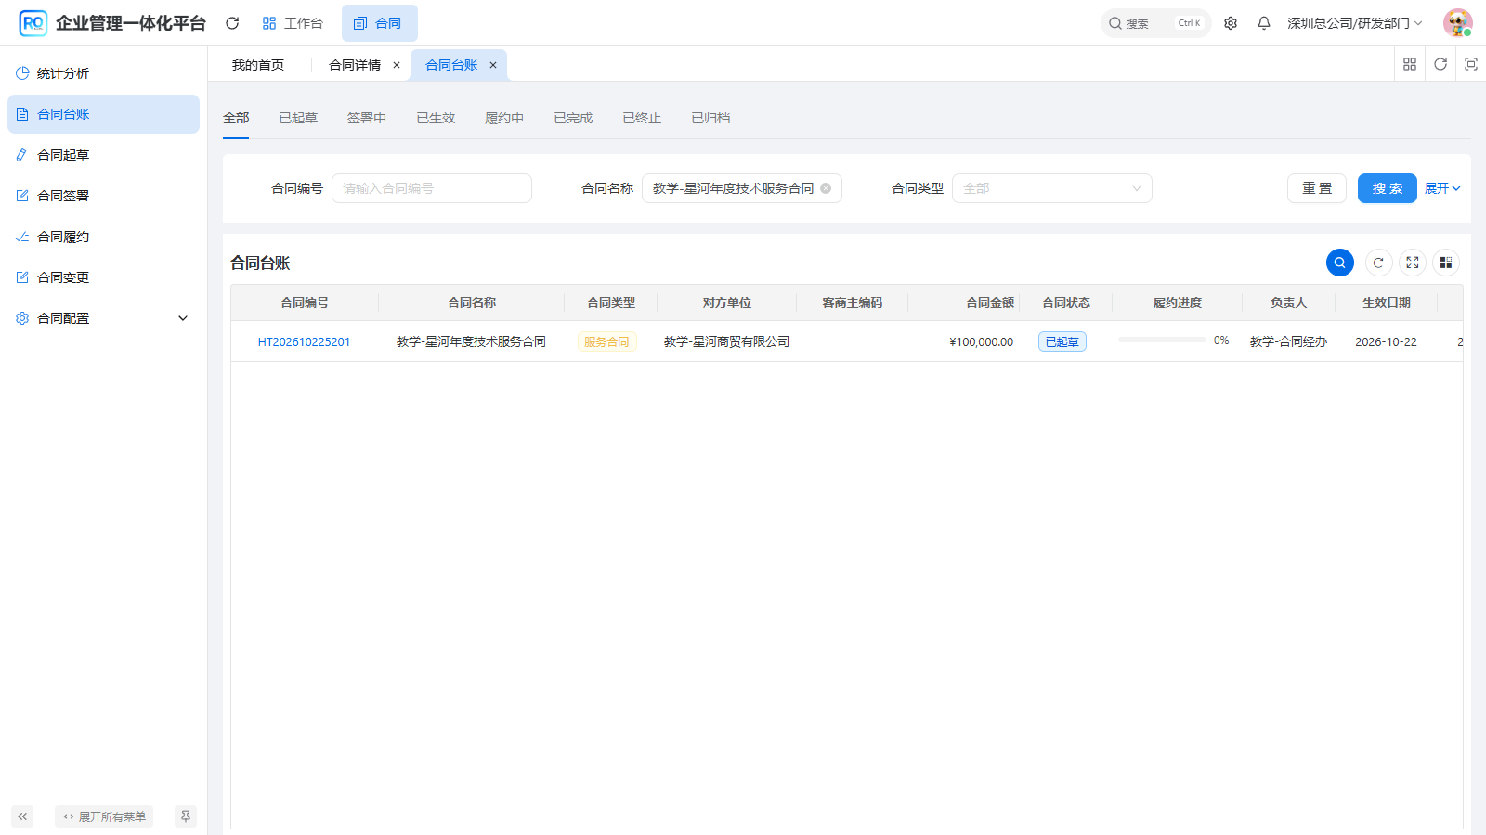This screenshot has height=835, width=1486.
Task: Click 展开所有菜单 button
Action: tap(104, 816)
